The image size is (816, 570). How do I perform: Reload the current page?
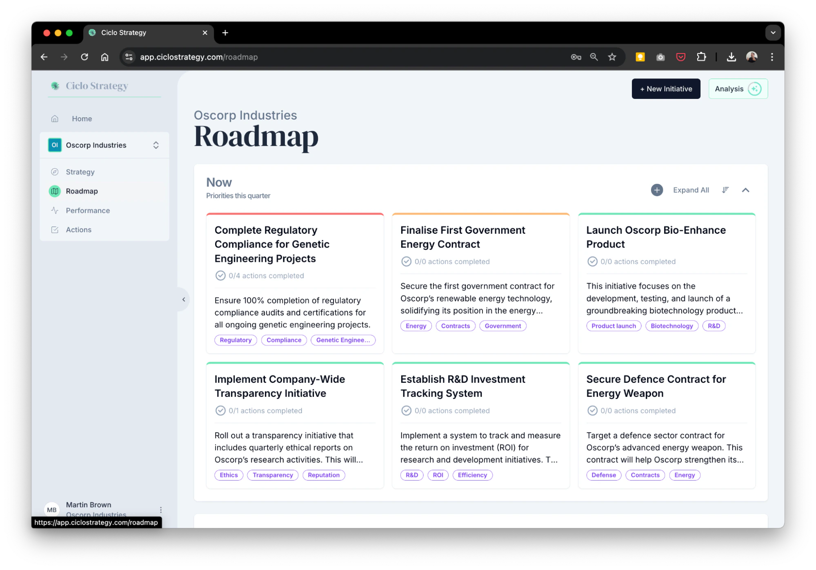point(84,57)
